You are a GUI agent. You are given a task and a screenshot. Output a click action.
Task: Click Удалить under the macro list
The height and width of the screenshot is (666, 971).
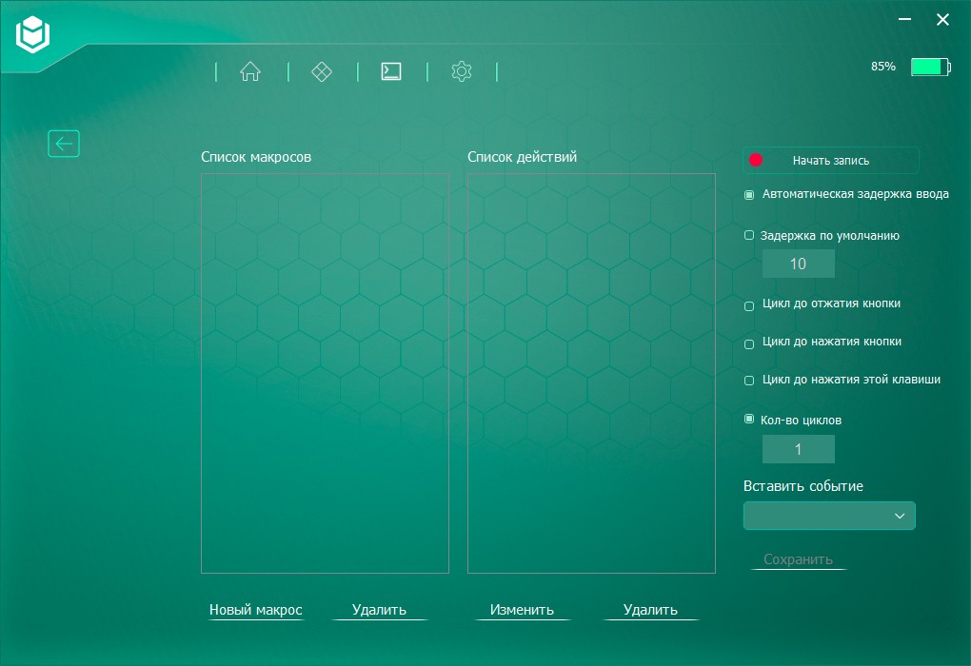click(379, 610)
